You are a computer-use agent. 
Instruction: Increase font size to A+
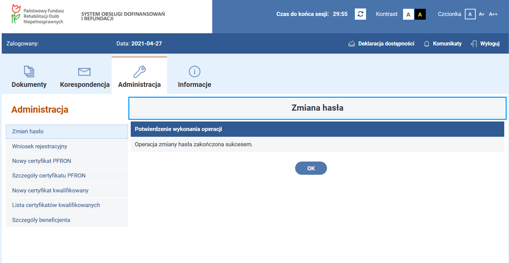(x=481, y=14)
